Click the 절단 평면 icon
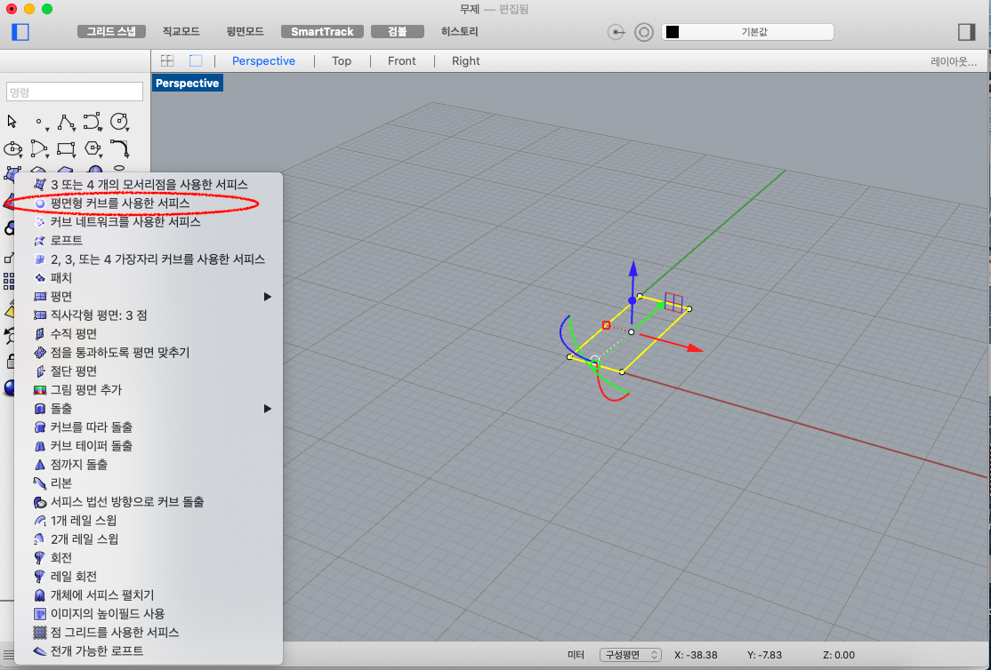The width and height of the screenshot is (991, 670). tap(40, 371)
